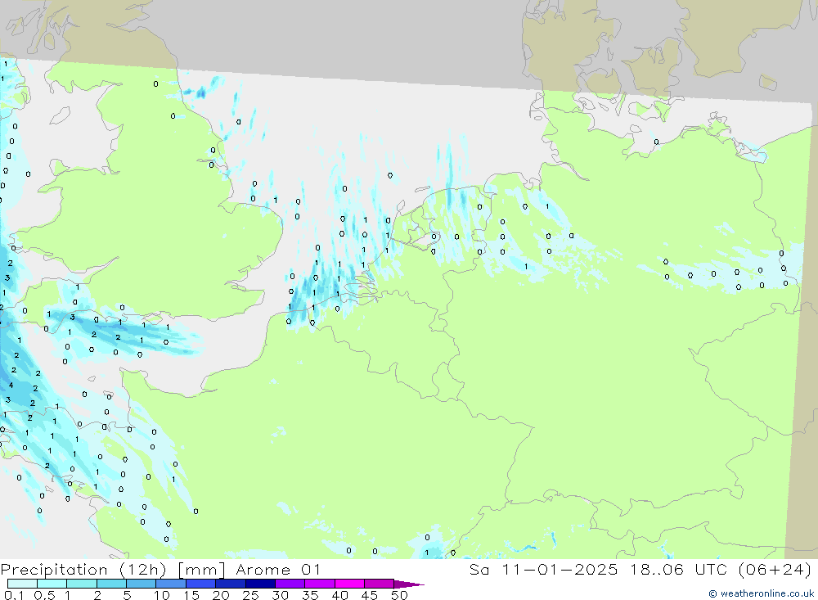818x600 pixels.
Task: Click the 20–25 mm legend swatch
Action: [x=231, y=584]
